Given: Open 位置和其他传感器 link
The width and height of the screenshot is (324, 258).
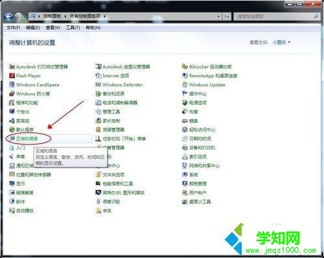Looking at the screenshot, I should click(x=34, y=175).
